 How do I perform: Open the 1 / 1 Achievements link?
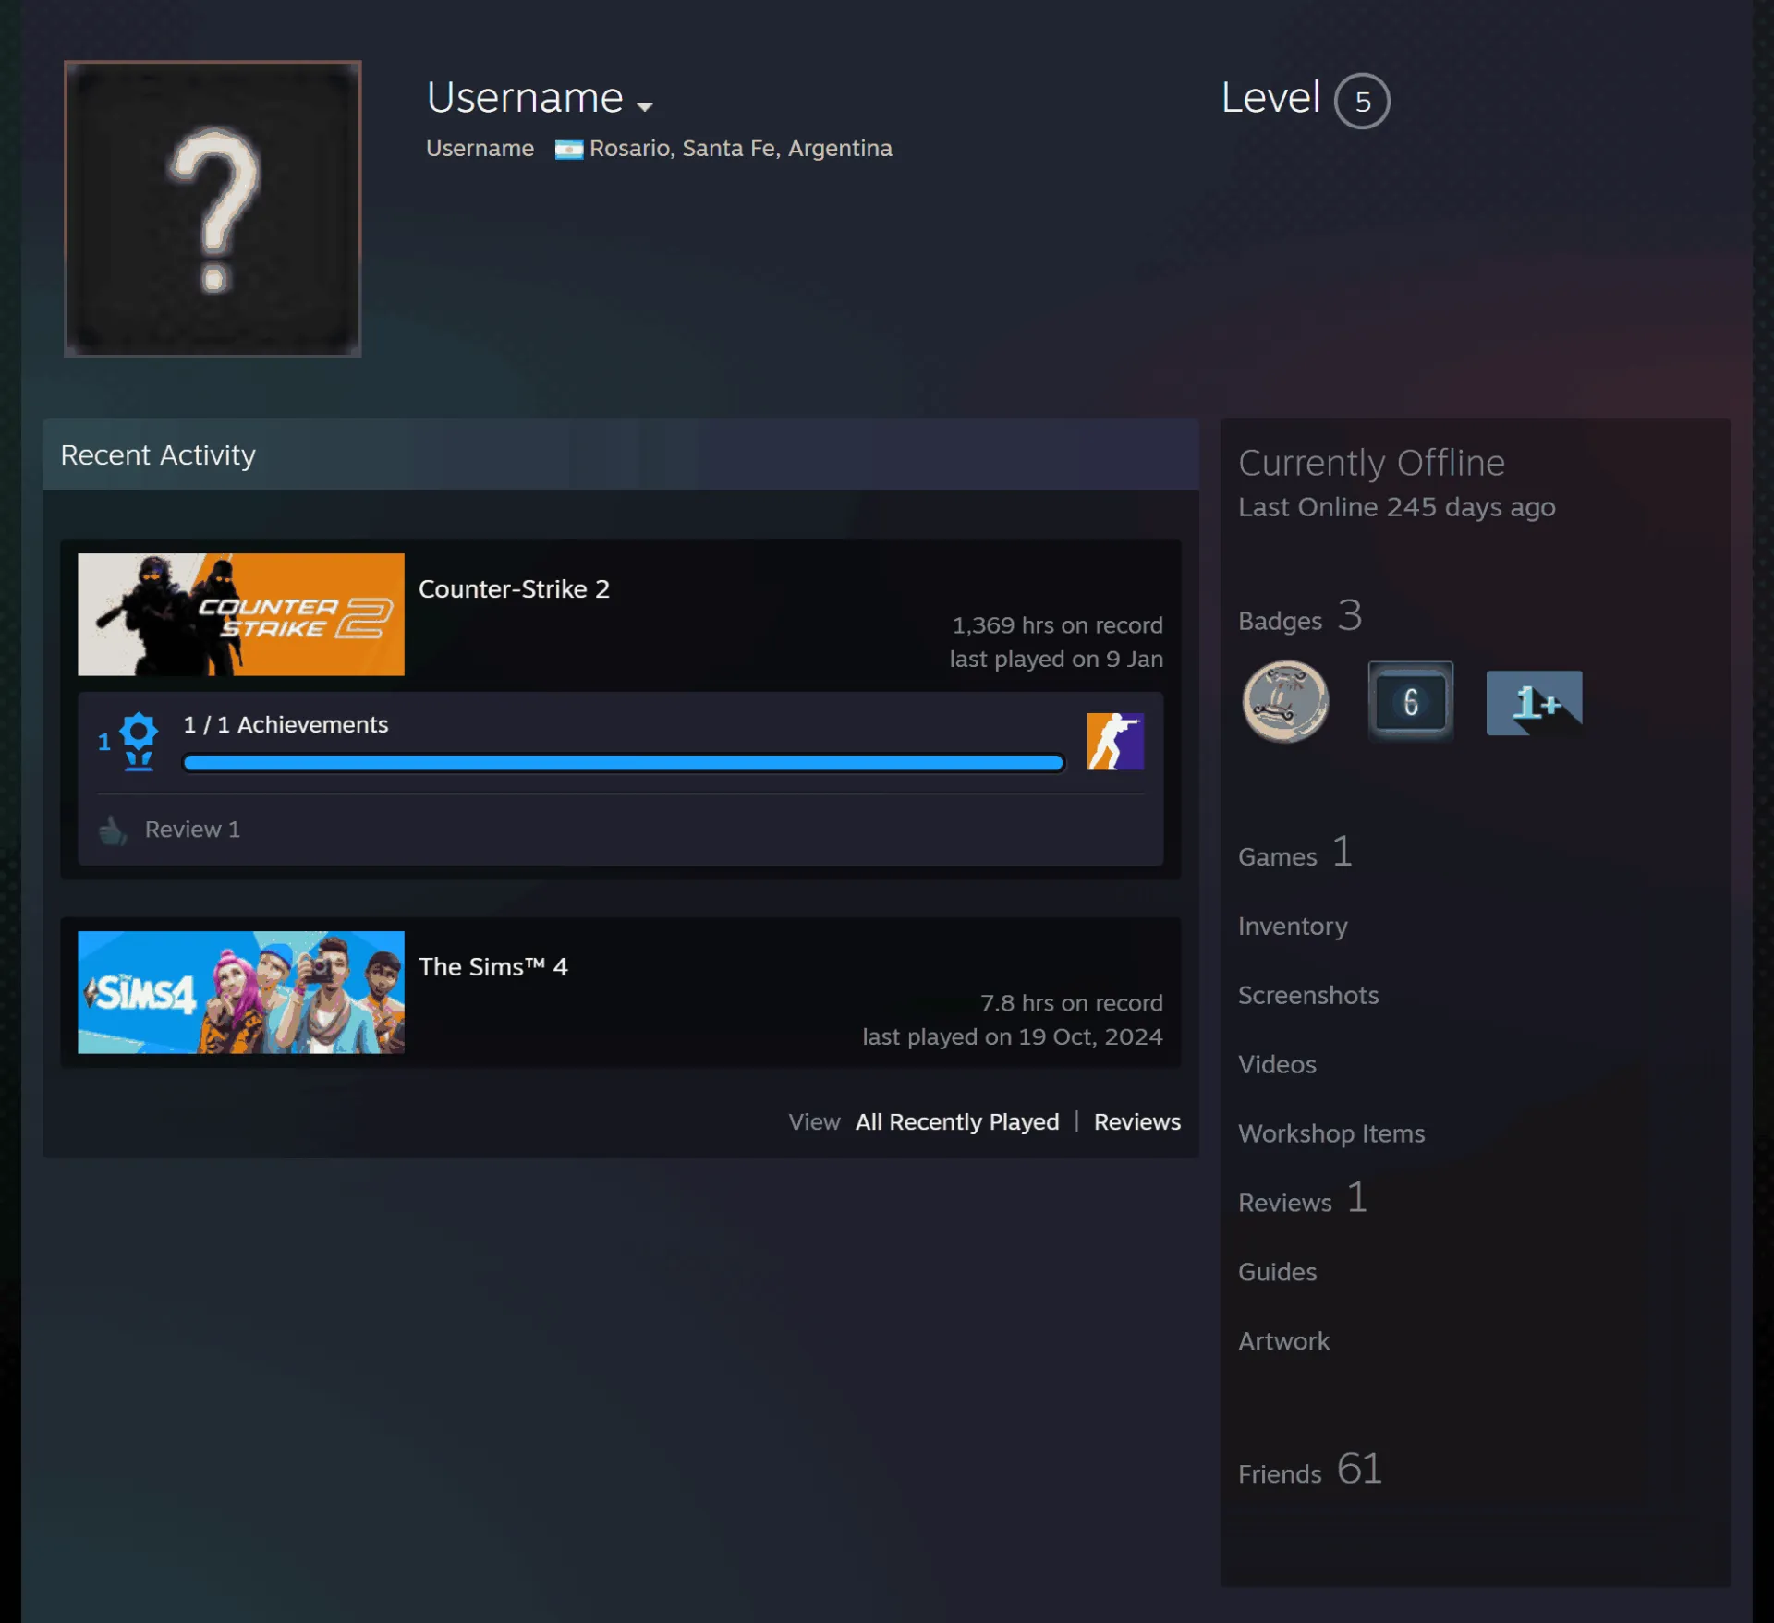(x=286, y=725)
